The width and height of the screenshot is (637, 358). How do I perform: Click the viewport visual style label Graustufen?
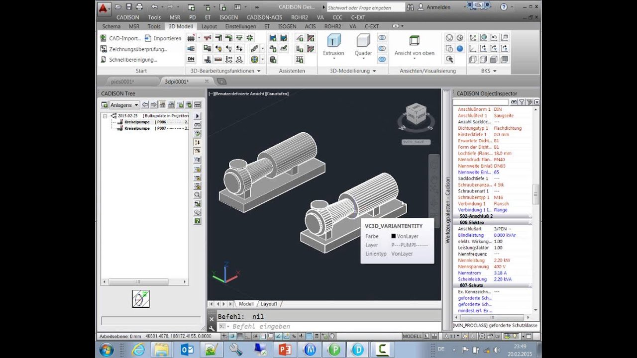coord(278,93)
